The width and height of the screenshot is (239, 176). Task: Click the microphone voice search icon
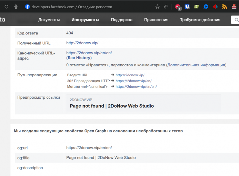tap(16, 7)
